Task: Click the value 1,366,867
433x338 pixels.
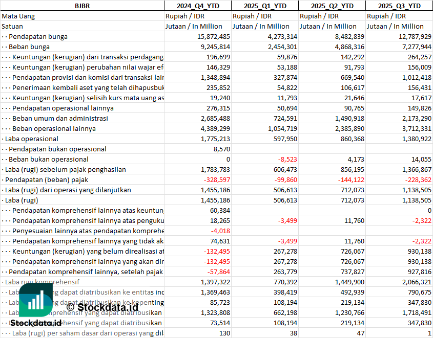Action: (x=417, y=169)
